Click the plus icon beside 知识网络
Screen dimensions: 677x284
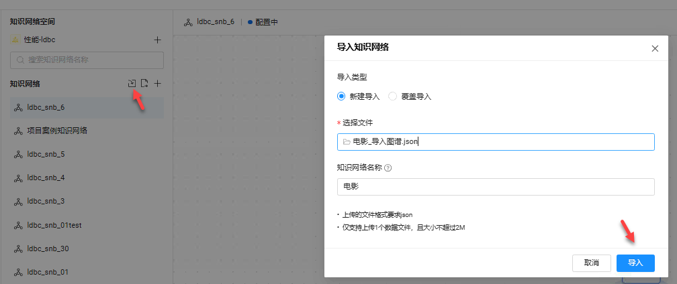point(158,84)
